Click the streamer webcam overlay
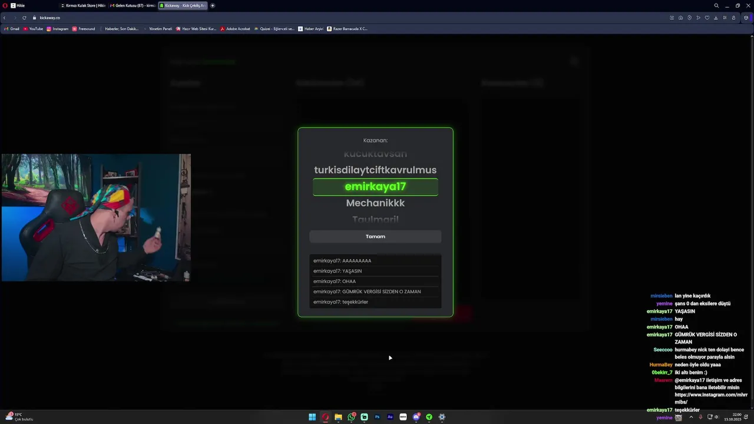The width and height of the screenshot is (754, 424). point(95,218)
